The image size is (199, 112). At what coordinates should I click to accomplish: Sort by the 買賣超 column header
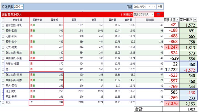click(x=54, y=20)
